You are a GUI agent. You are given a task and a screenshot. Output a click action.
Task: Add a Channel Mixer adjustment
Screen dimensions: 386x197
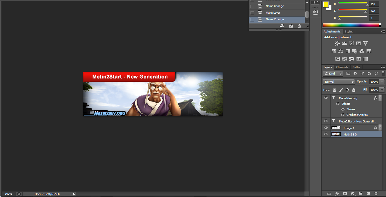tap(362, 51)
